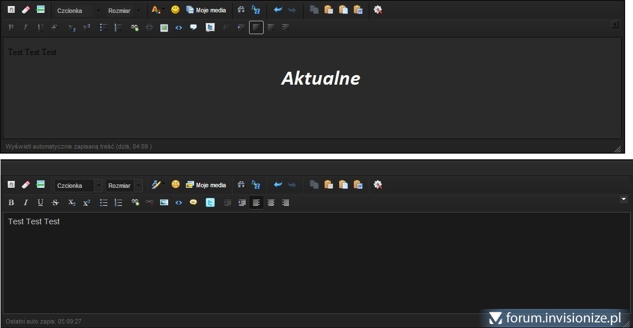Click the insert image icon in lower editor
633x328 pixels.
(164, 202)
